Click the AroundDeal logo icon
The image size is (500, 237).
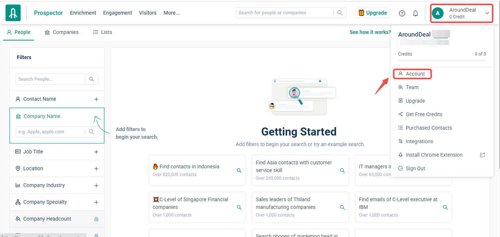(x=13, y=13)
